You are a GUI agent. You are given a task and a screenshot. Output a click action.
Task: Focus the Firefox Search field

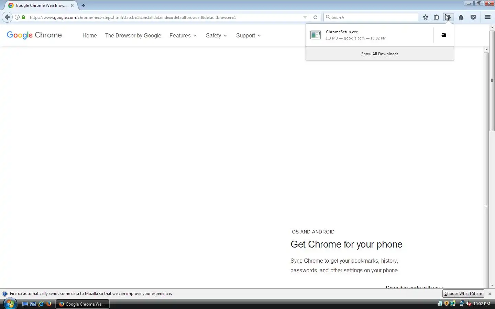coord(371,17)
